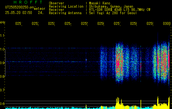The image size is (172, 109).
Task: Click the 0.8 kHz axis label
Action: click(x=2, y=77)
